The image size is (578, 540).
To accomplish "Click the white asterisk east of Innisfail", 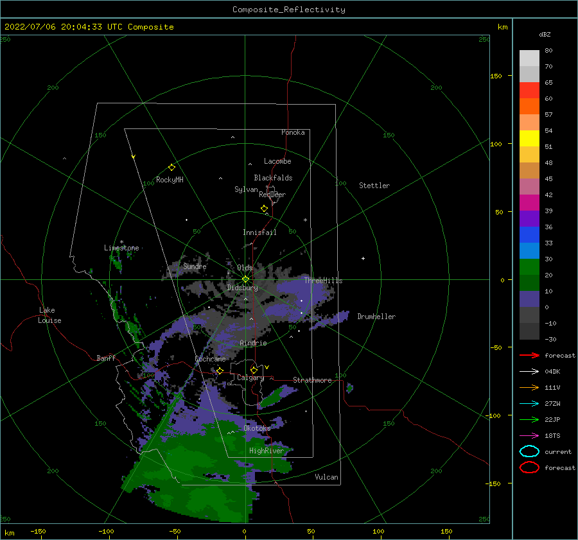I will click(x=305, y=220).
